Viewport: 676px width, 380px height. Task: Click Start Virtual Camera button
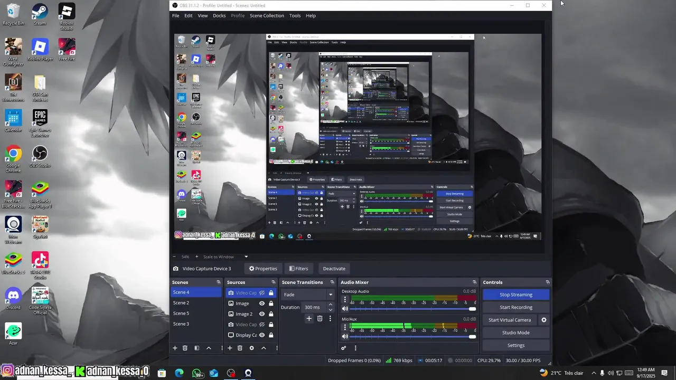click(510, 320)
